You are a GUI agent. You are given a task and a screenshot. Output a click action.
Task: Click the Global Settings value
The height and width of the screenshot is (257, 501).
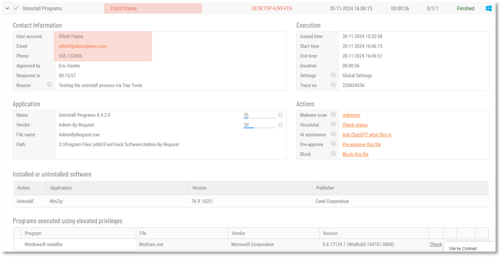tap(357, 76)
